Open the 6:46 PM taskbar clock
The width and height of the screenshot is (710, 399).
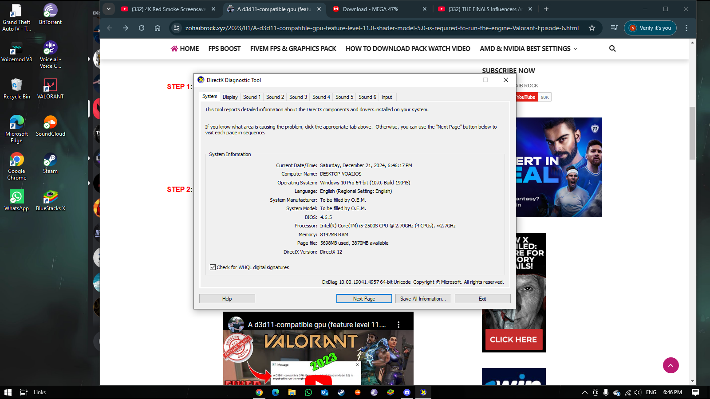(x=673, y=392)
